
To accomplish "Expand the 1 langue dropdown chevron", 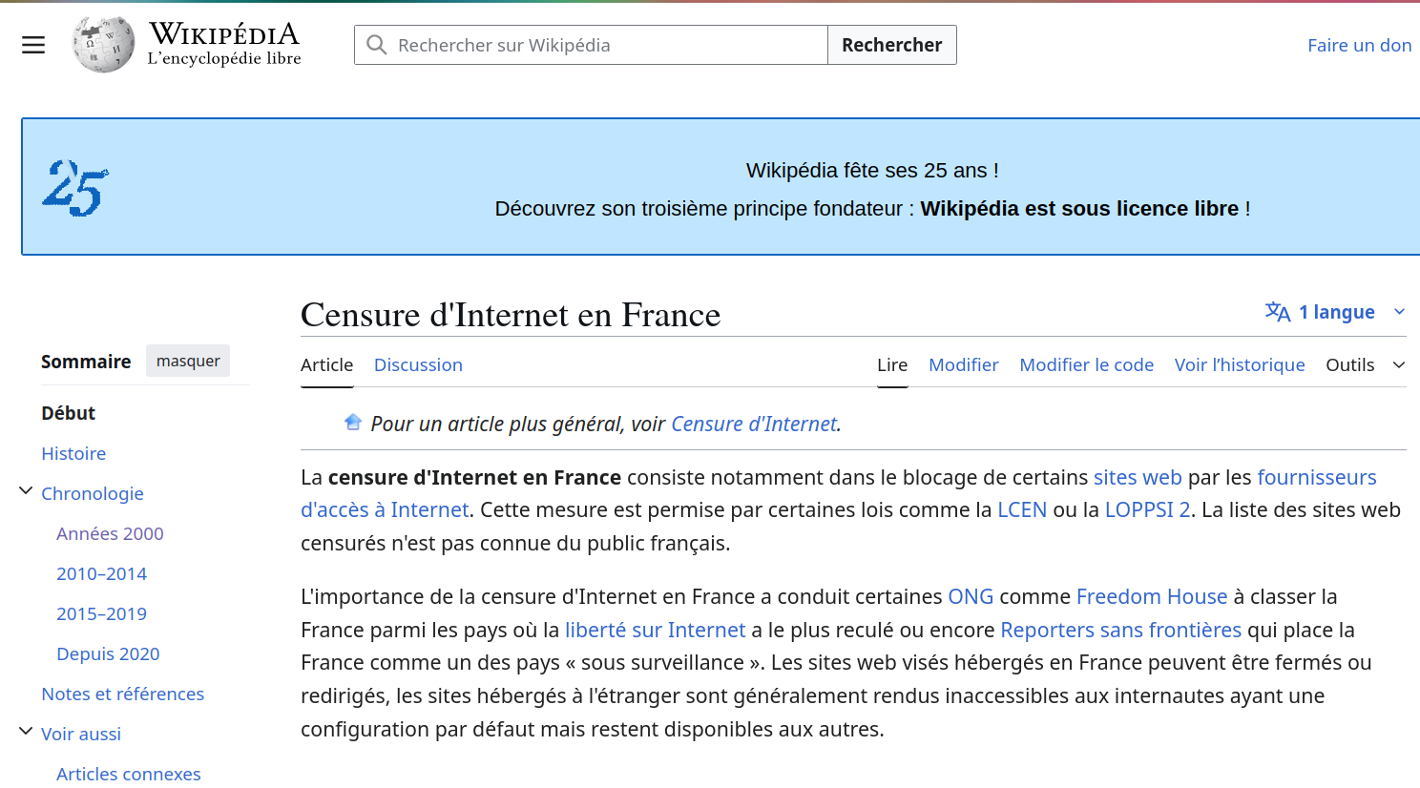I will coord(1399,311).
